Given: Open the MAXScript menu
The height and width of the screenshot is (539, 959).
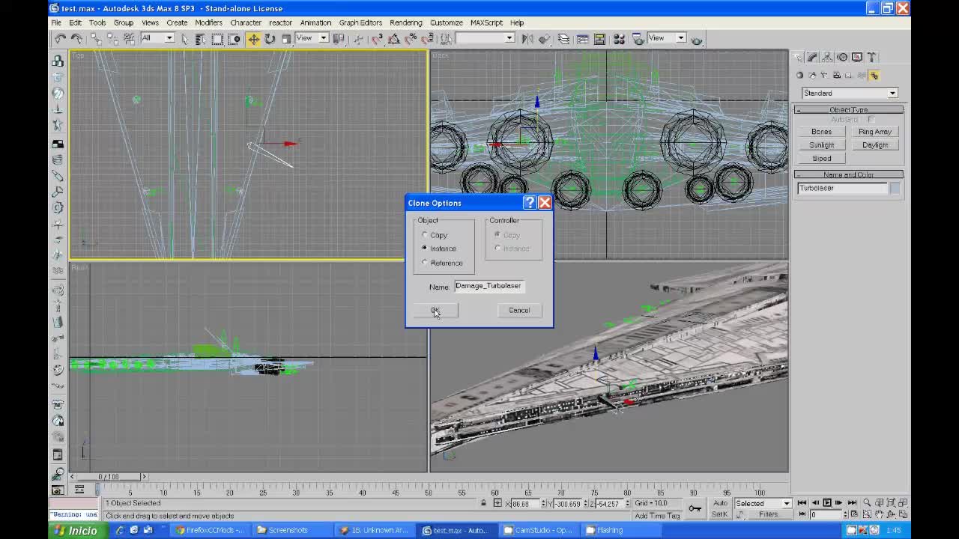Looking at the screenshot, I should coord(486,22).
